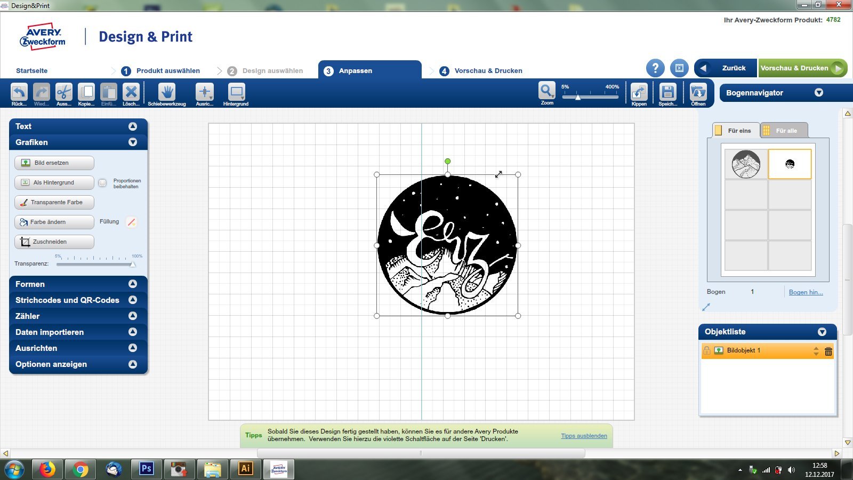Click the Transparenz slider handle
Screen dimensions: 853x480
(133, 264)
